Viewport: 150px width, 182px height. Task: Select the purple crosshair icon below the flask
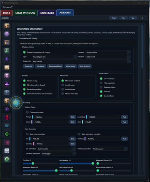tap(7, 59)
